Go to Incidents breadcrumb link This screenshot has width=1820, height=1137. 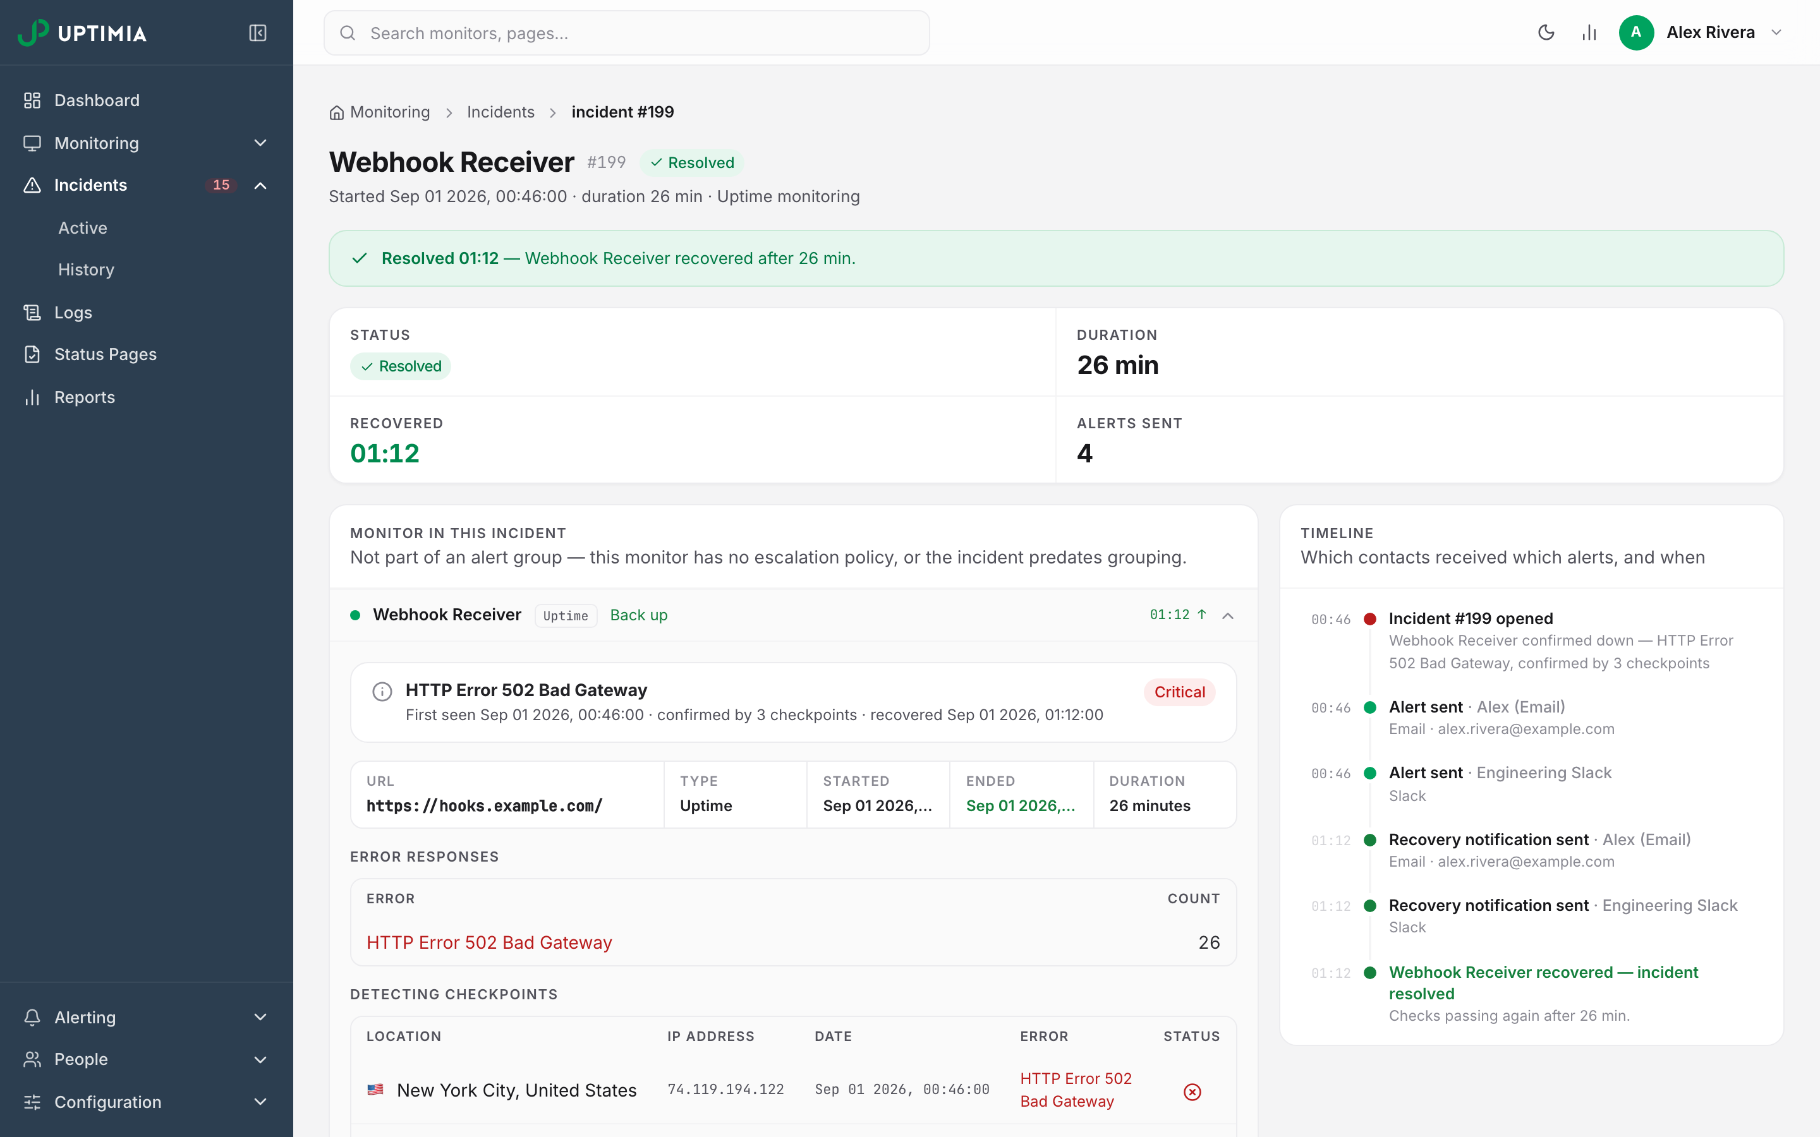point(501,112)
